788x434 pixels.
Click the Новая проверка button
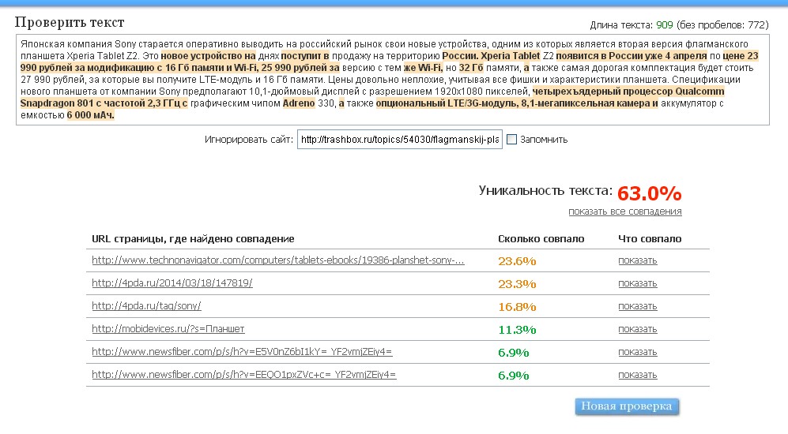click(627, 406)
